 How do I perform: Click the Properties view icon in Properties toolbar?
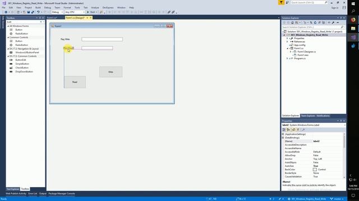tap(294, 130)
